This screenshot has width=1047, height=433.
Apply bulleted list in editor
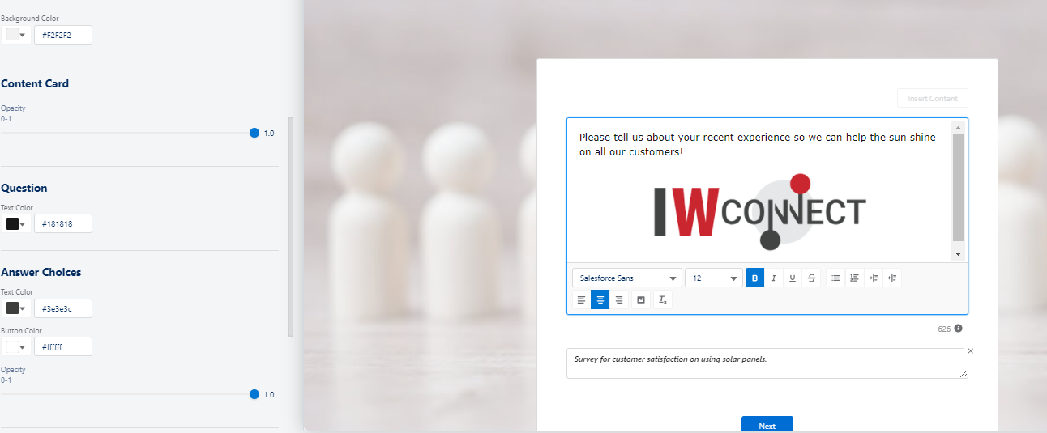835,278
